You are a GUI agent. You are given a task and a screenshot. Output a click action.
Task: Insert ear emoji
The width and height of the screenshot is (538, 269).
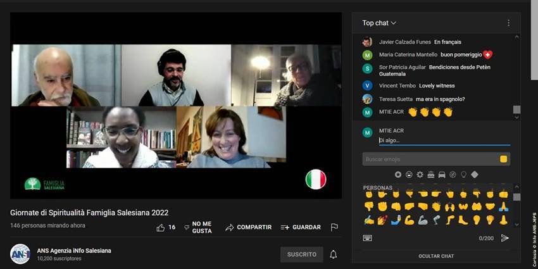(477, 220)
